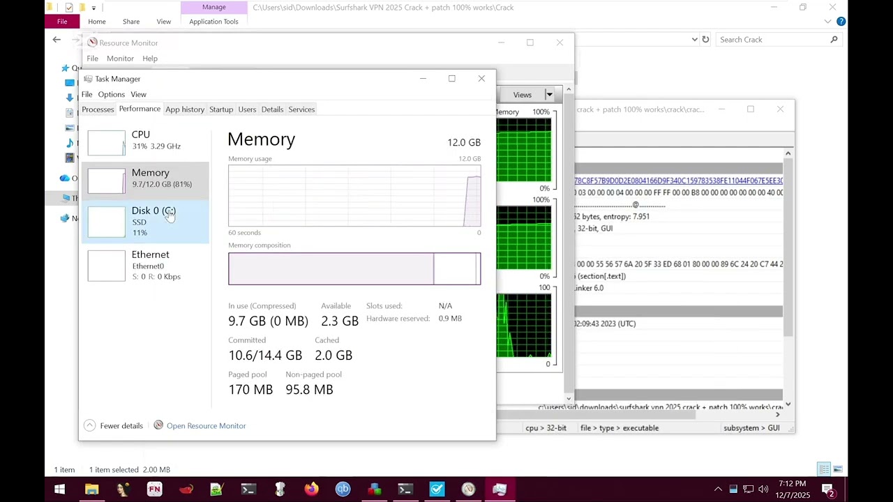Open File Explorer from the taskbar
This screenshot has width=893, height=502.
click(91, 489)
